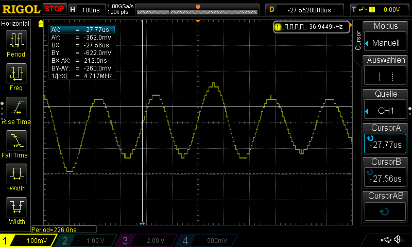Viewport: 412px width, 247px height.
Task: Click the trigger position marker above the grid
Action: click(198, 21)
